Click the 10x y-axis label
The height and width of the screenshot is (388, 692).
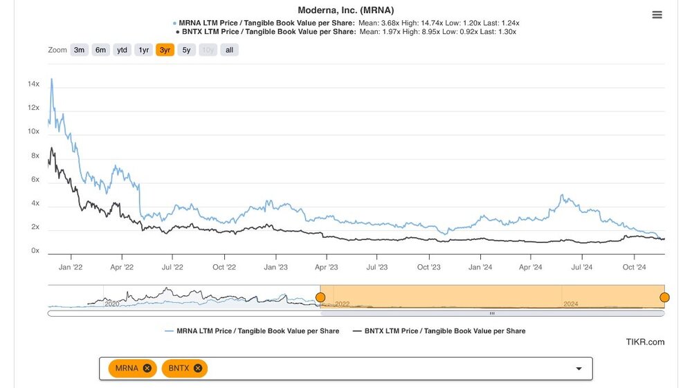click(33, 131)
